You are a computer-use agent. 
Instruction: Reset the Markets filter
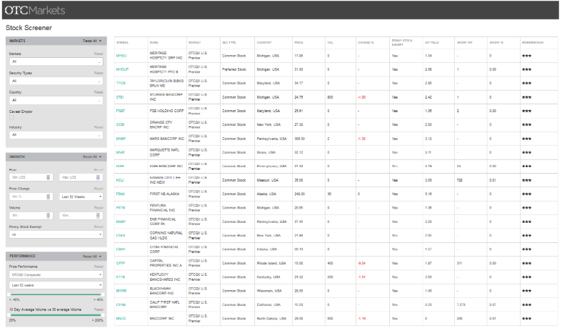tap(99, 54)
